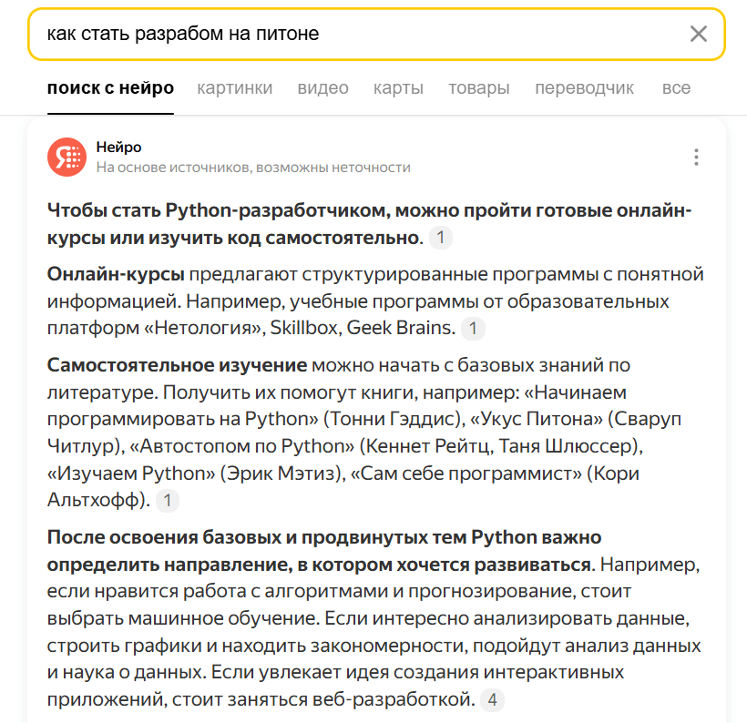Open source badge 4 after веб-разработкой
The height and width of the screenshot is (723, 747).
pyautogui.click(x=492, y=700)
